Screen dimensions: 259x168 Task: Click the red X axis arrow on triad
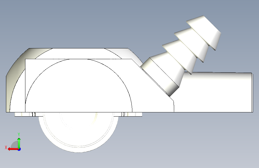pos(13,149)
